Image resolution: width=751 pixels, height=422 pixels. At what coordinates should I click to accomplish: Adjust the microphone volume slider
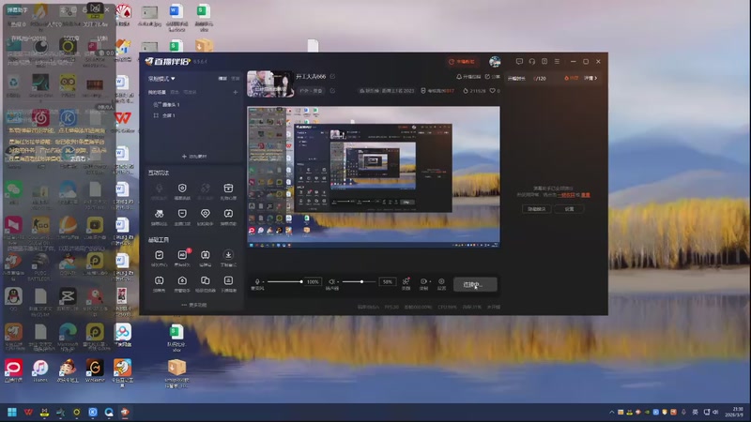tap(284, 282)
